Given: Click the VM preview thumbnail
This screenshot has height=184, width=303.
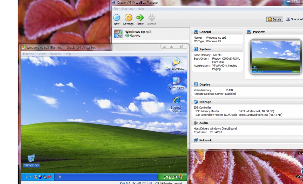Looking at the screenshot, I should [275, 57].
